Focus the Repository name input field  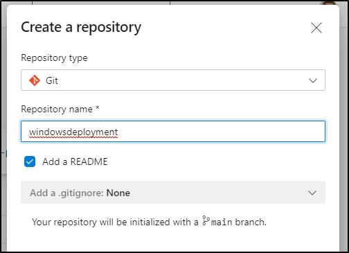coord(173,131)
